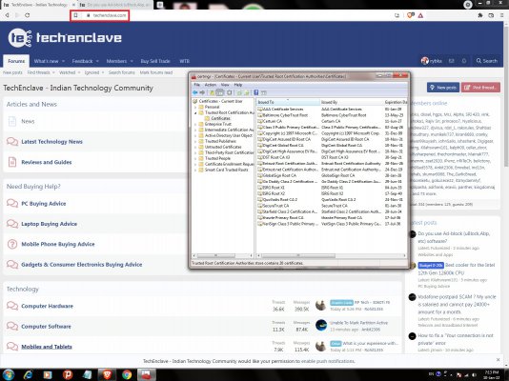
Task: Open the View menu in certmgr
Action: tap(225, 85)
